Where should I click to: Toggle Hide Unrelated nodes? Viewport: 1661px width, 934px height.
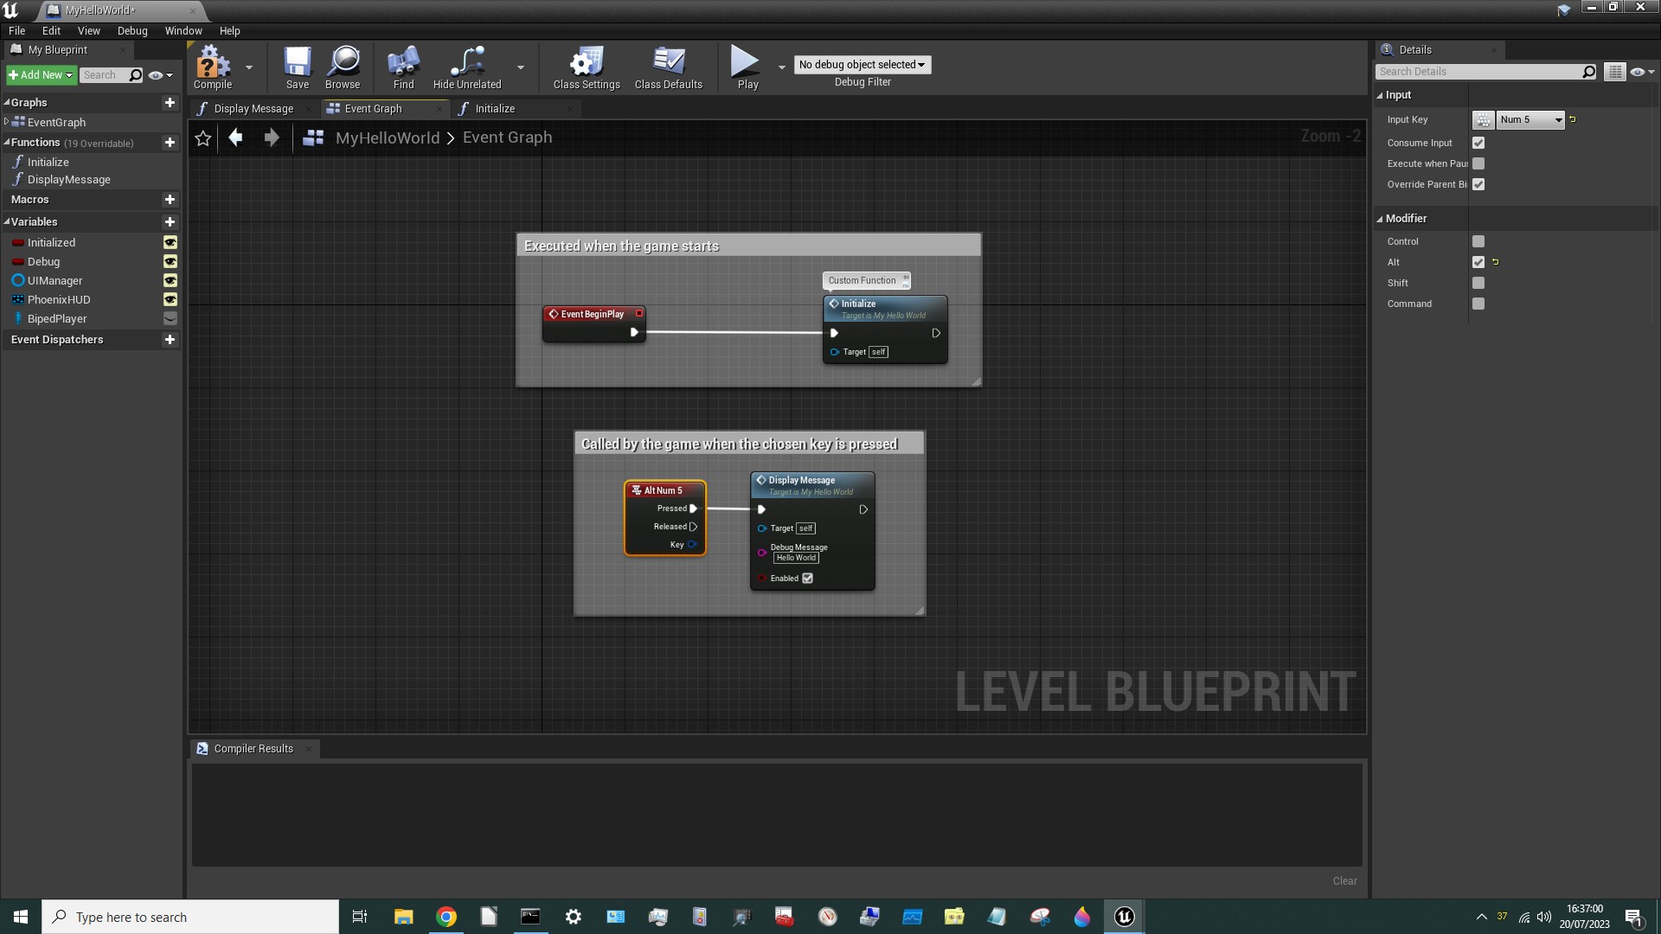pos(467,67)
